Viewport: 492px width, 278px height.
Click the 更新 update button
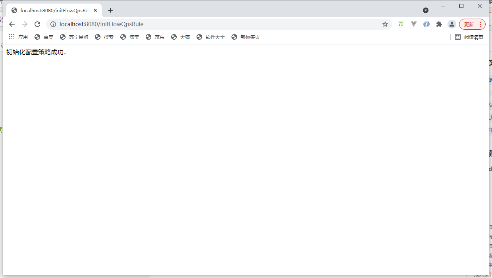point(472,24)
